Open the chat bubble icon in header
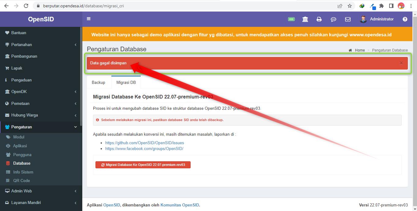Image resolution: width=417 pixels, height=211 pixels. (333, 19)
